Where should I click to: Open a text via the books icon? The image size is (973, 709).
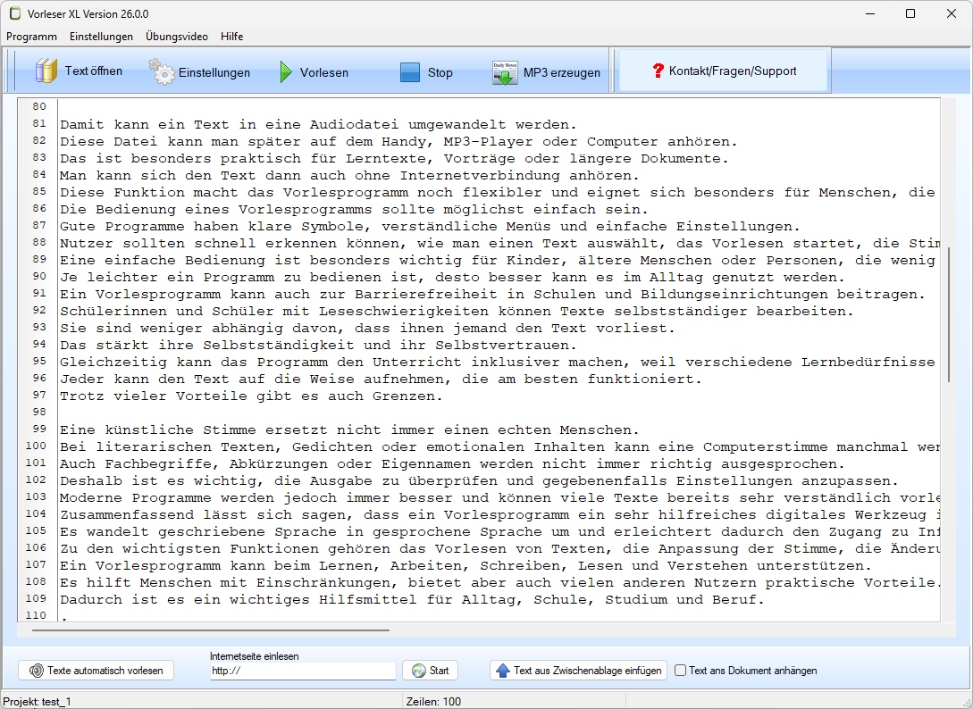(x=46, y=71)
